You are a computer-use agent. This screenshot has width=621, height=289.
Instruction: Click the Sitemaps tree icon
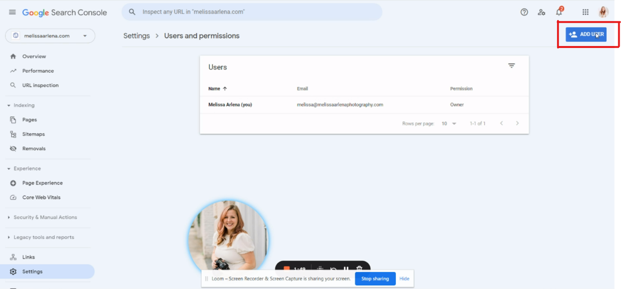tap(13, 134)
